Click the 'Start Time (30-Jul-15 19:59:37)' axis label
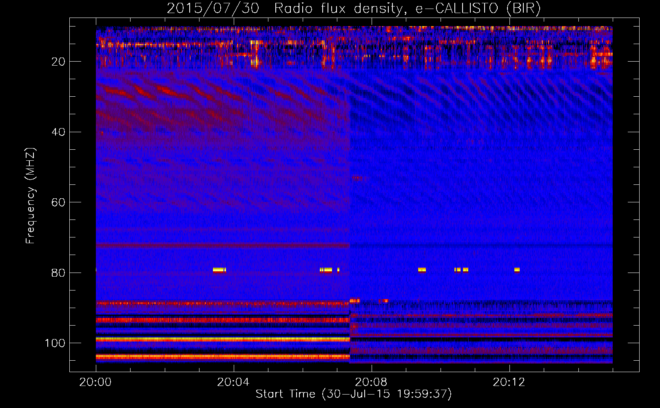The width and height of the screenshot is (660, 408). click(354, 394)
